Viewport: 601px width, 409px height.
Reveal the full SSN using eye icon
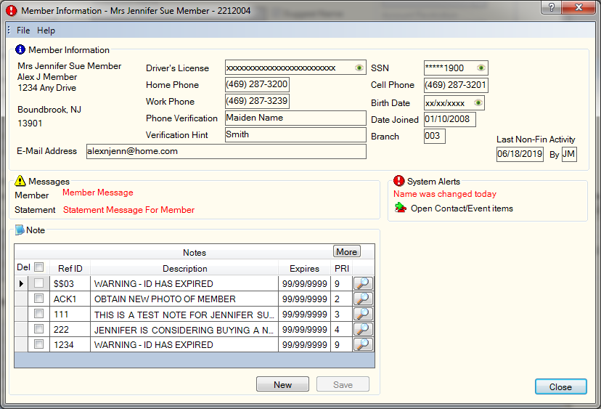tap(481, 68)
